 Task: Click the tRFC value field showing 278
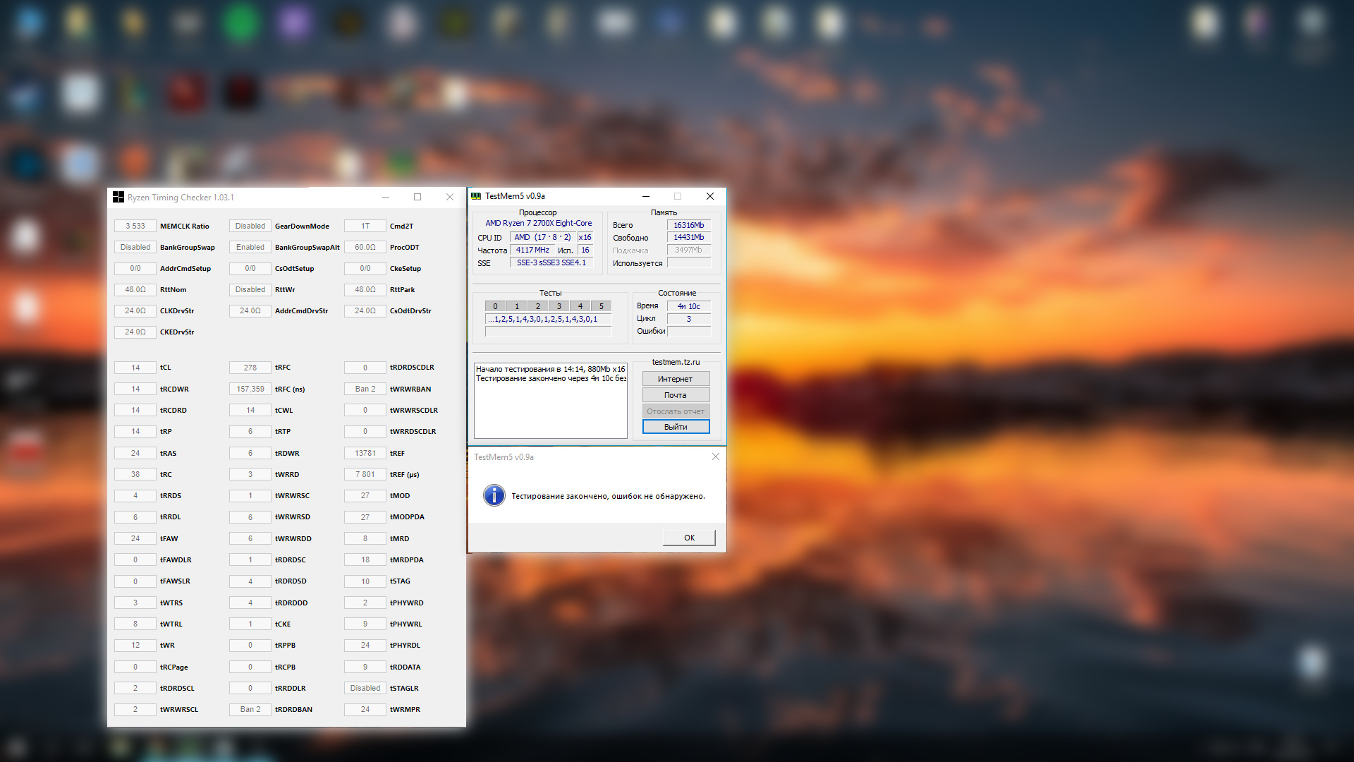tap(250, 368)
